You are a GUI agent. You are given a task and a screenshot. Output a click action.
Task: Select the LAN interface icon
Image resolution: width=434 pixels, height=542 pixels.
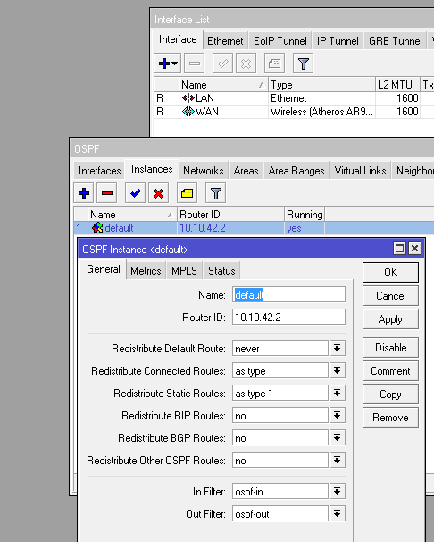(x=188, y=98)
